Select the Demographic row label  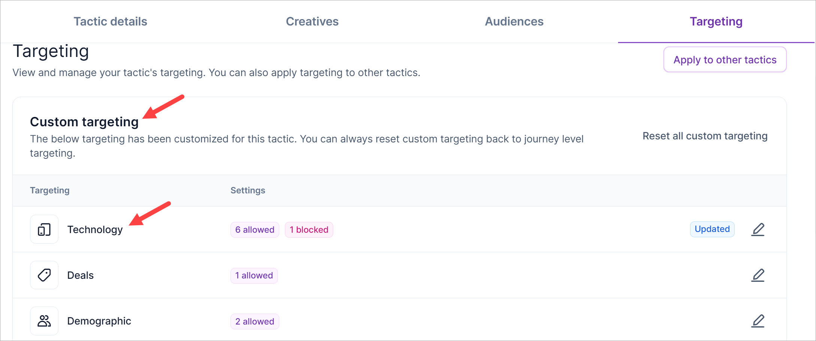pyautogui.click(x=99, y=321)
